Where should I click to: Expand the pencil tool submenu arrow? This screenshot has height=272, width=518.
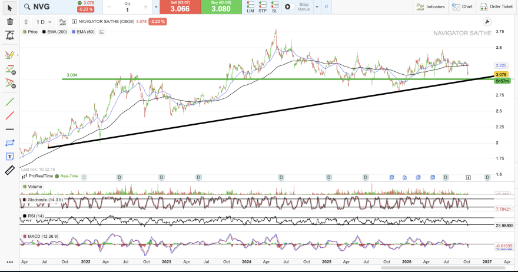pyautogui.click(x=18, y=55)
